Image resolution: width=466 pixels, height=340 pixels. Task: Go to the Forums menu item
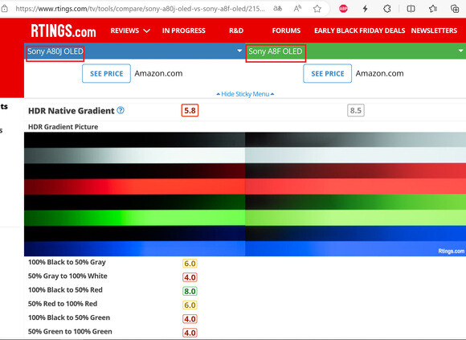pyautogui.click(x=286, y=31)
